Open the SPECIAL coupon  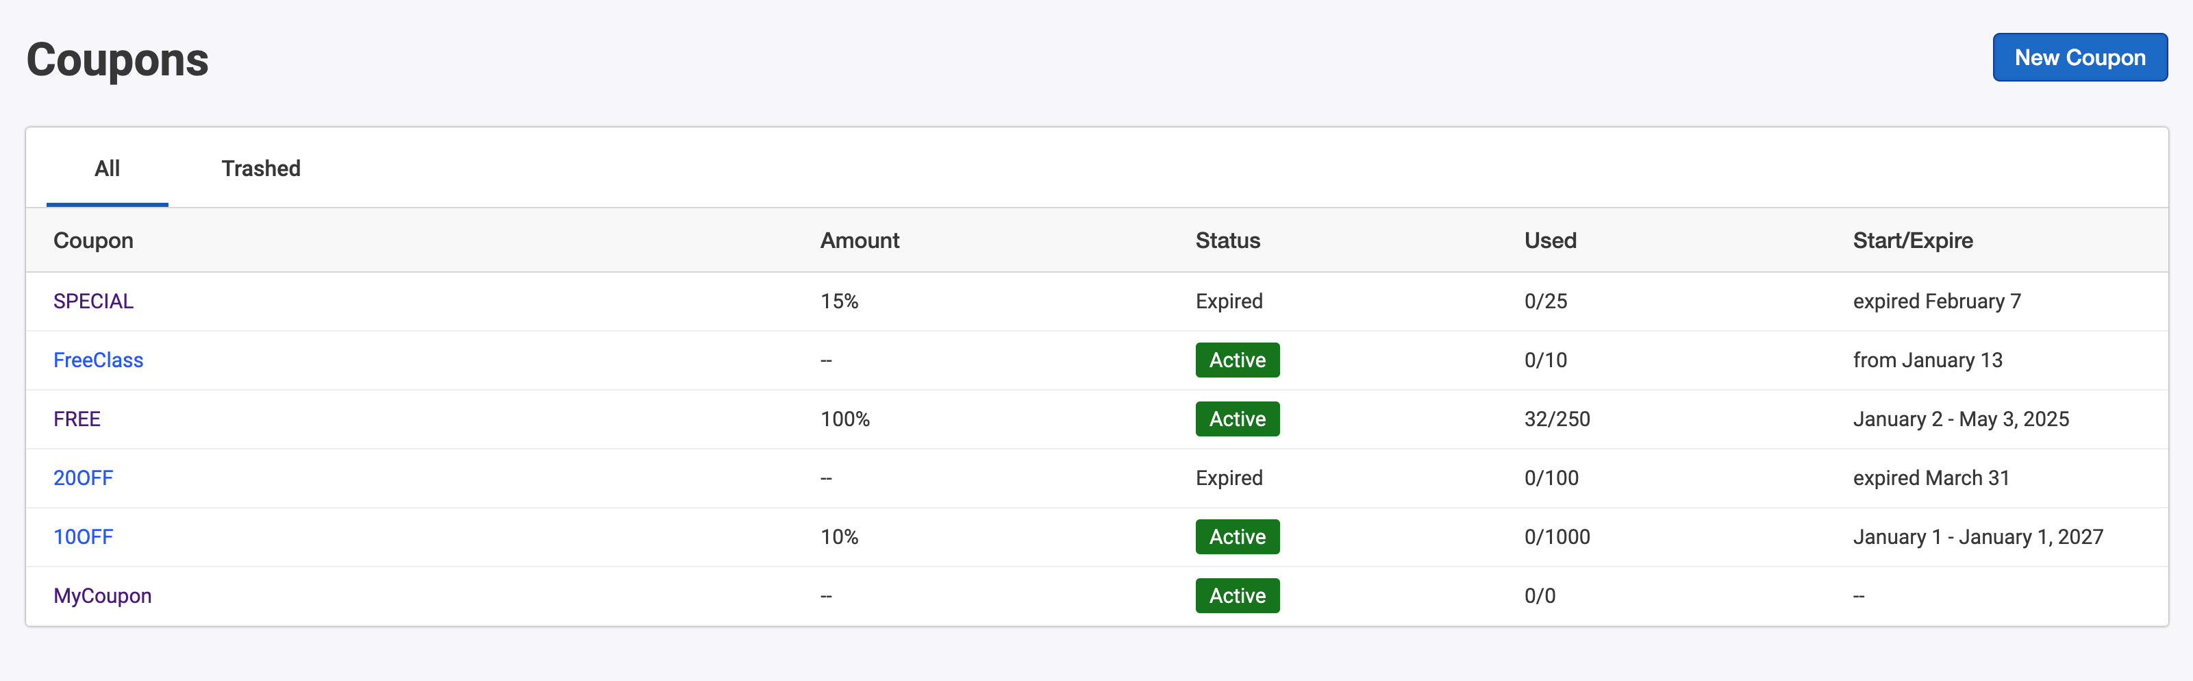92,301
